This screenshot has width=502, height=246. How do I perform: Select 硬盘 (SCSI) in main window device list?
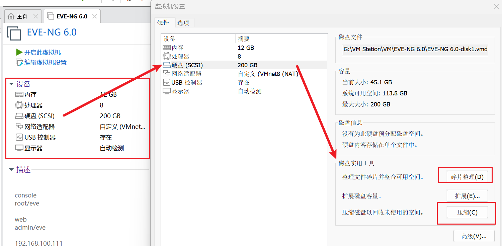39,116
